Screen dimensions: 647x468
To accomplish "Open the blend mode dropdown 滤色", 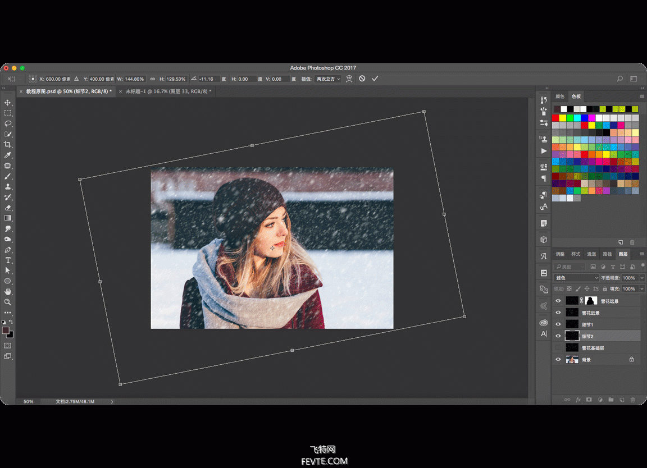I will [576, 278].
